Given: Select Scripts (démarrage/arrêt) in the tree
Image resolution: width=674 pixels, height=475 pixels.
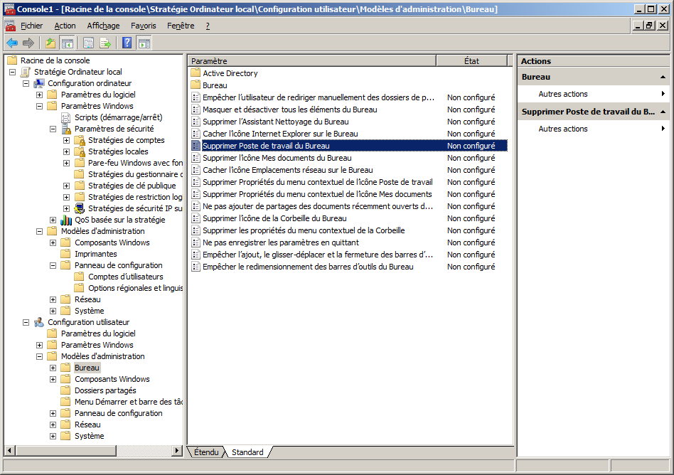Looking at the screenshot, I should 118,117.
